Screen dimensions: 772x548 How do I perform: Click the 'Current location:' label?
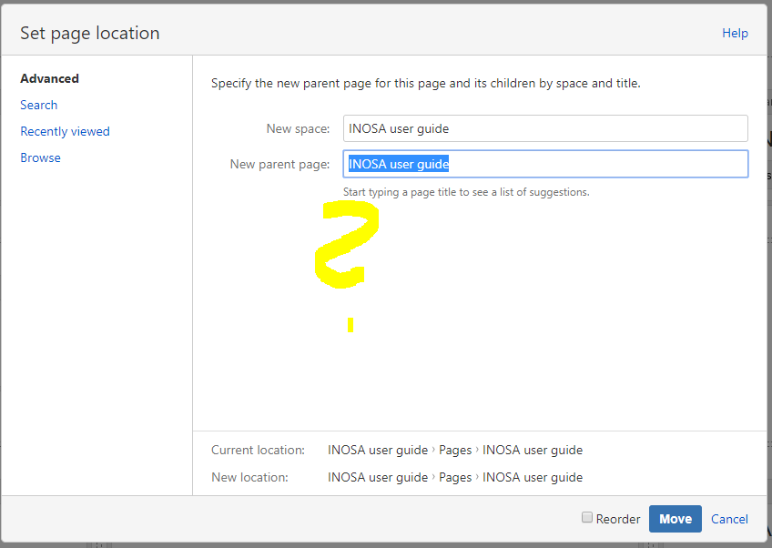point(258,450)
